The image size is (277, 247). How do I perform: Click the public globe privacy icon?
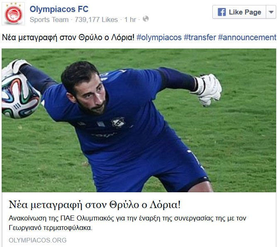(146, 19)
